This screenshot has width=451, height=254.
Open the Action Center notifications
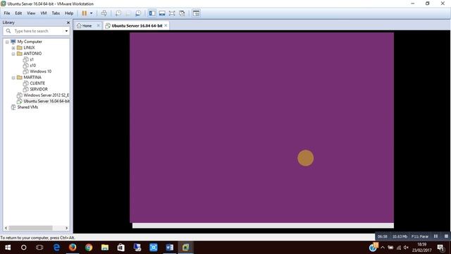pyautogui.click(x=440, y=248)
